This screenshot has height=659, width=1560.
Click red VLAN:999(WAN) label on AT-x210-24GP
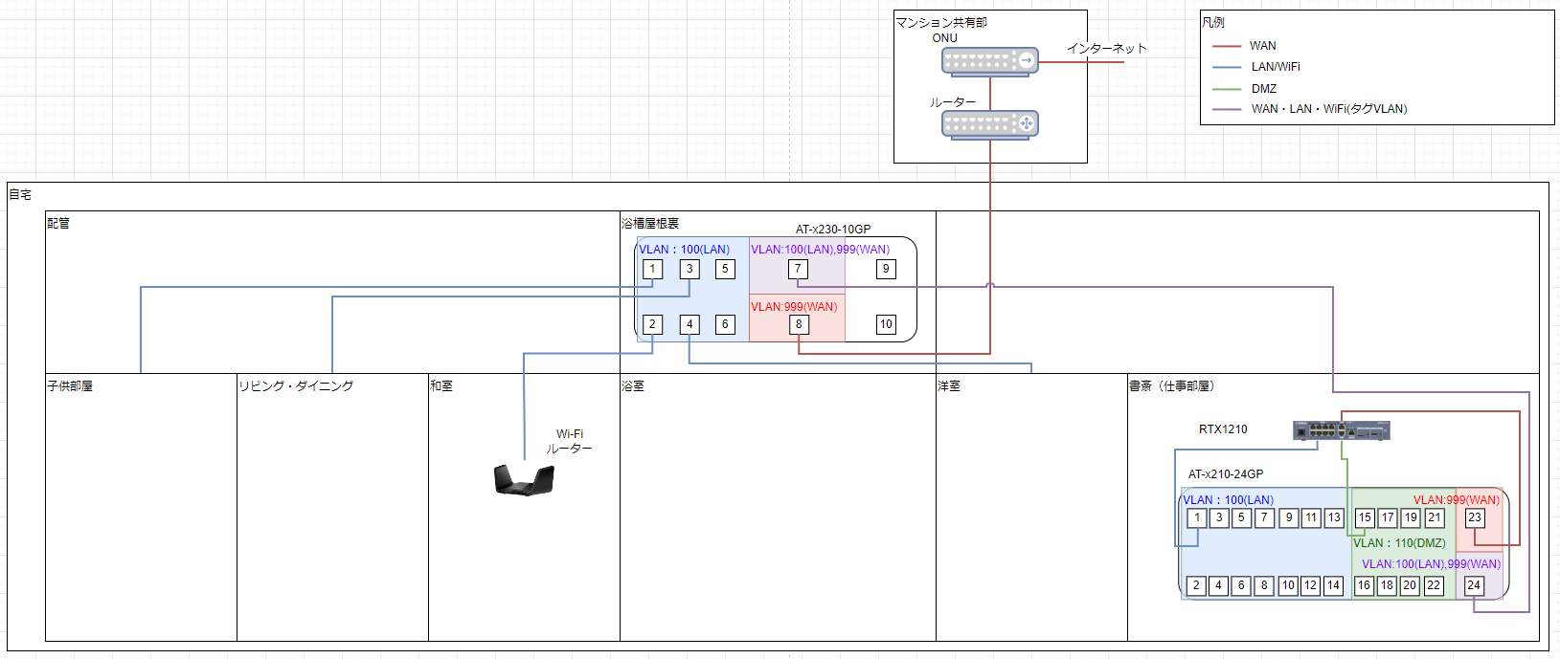point(1457,500)
